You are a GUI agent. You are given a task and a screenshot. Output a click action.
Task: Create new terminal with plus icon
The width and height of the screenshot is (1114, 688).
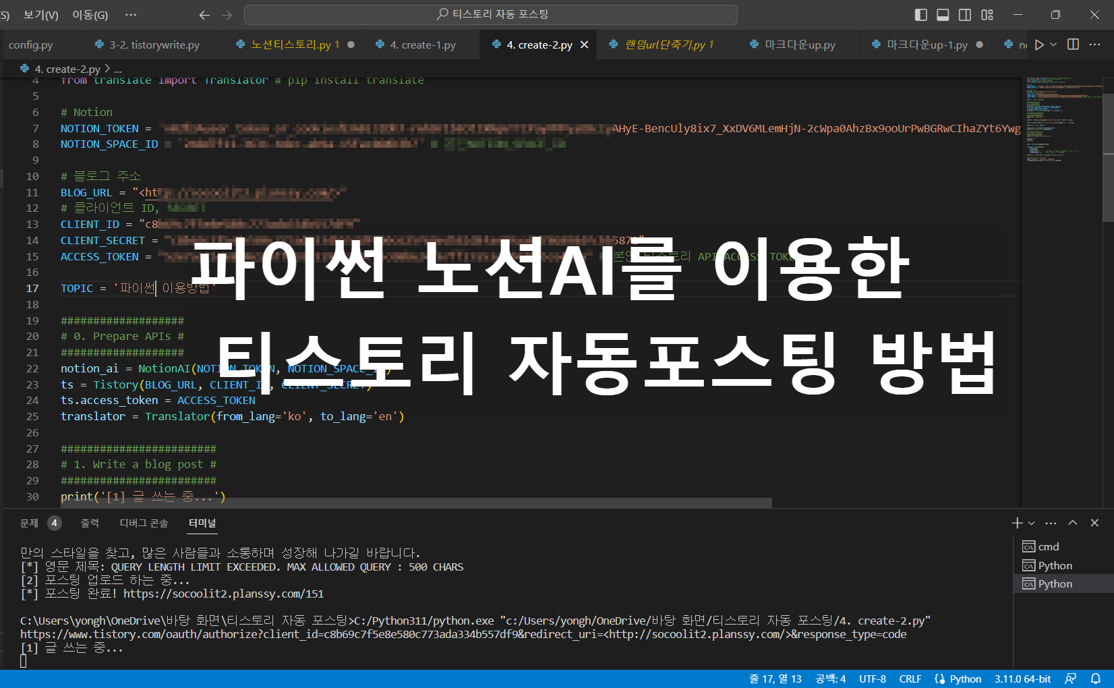1017,523
